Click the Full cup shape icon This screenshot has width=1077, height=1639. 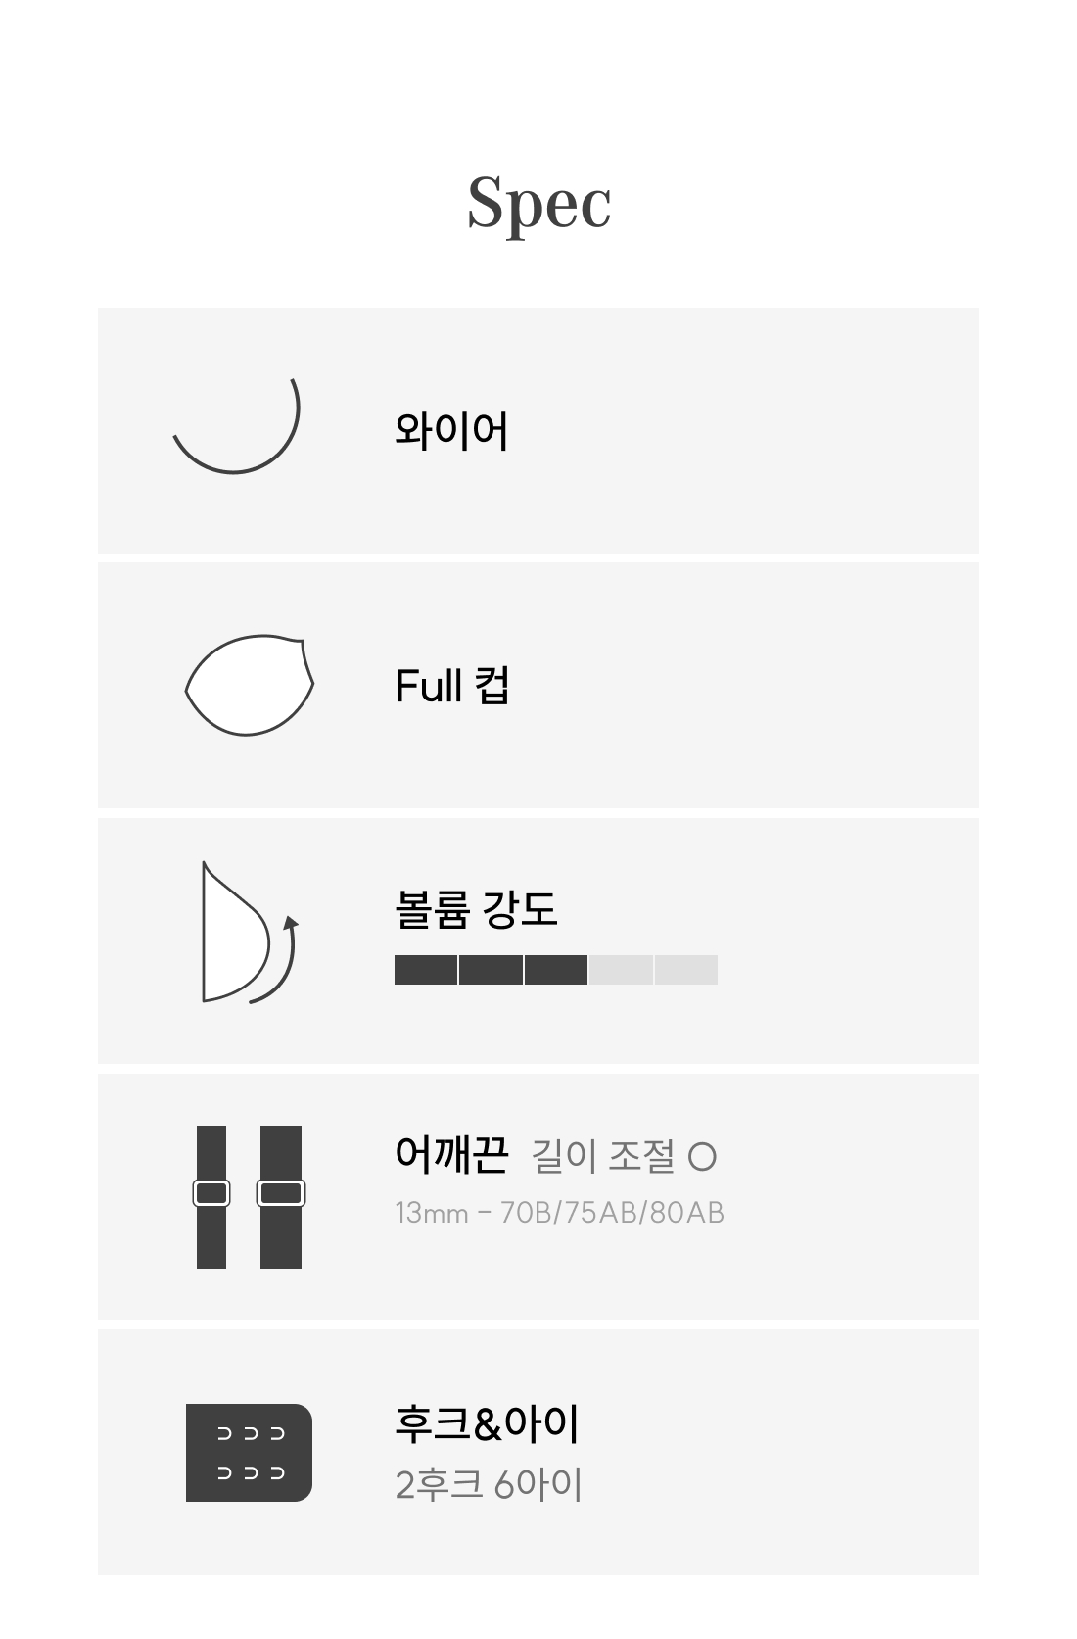coord(250,685)
